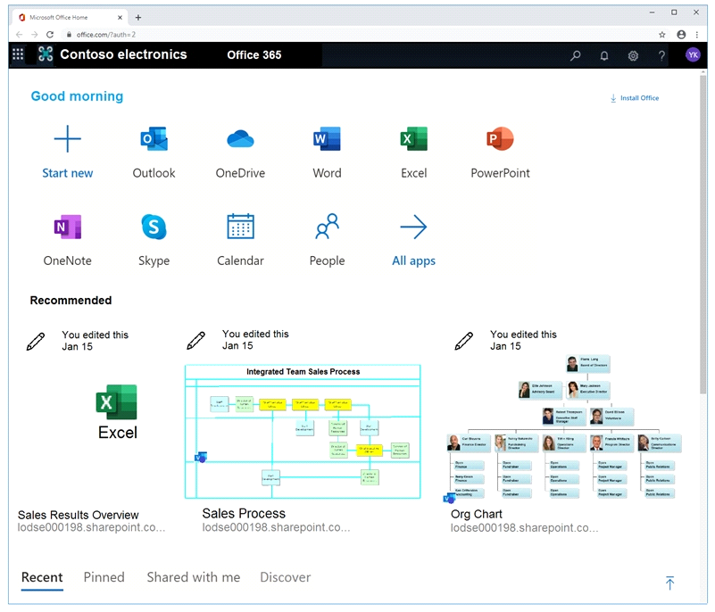Show All apps
The width and height of the screenshot is (715, 612).
tap(413, 240)
